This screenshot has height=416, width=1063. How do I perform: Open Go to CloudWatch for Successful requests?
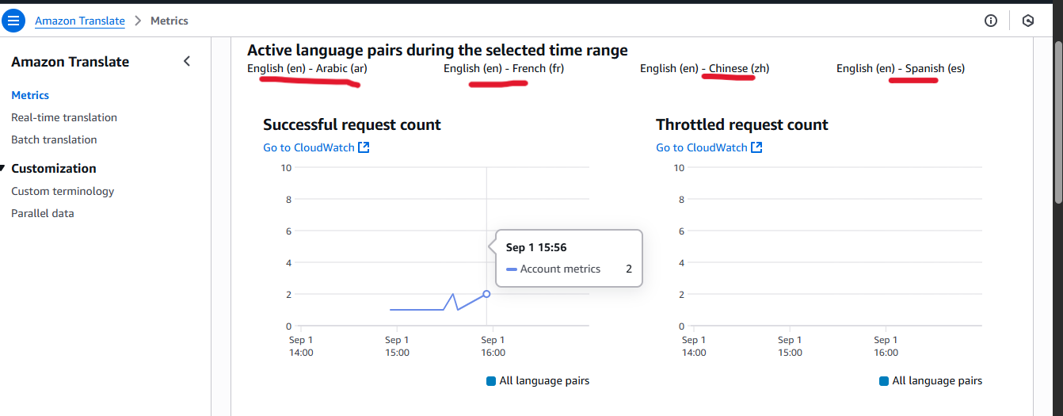point(310,147)
